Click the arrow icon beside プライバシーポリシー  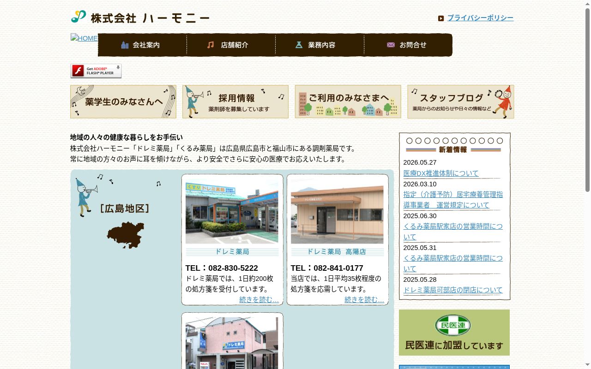pos(441,18)
